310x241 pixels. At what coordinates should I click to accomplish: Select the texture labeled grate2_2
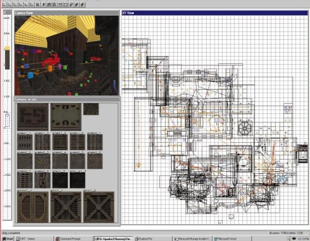pyautogui.click(x=25, y=161)
